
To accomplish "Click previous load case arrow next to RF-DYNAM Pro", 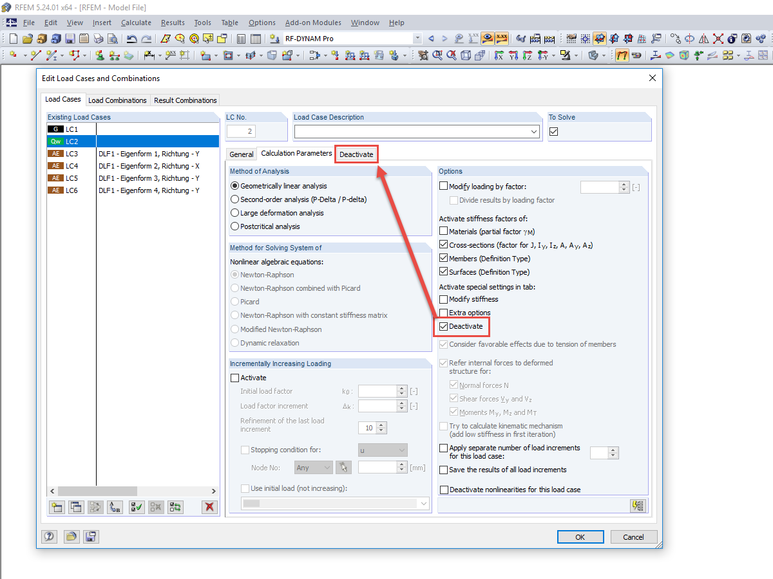I will [431, 39].
